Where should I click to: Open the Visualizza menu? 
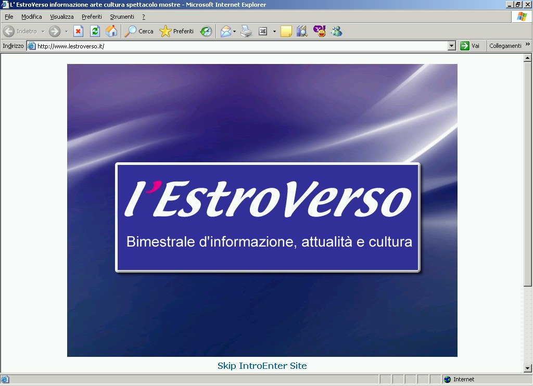tap(62, 17)
